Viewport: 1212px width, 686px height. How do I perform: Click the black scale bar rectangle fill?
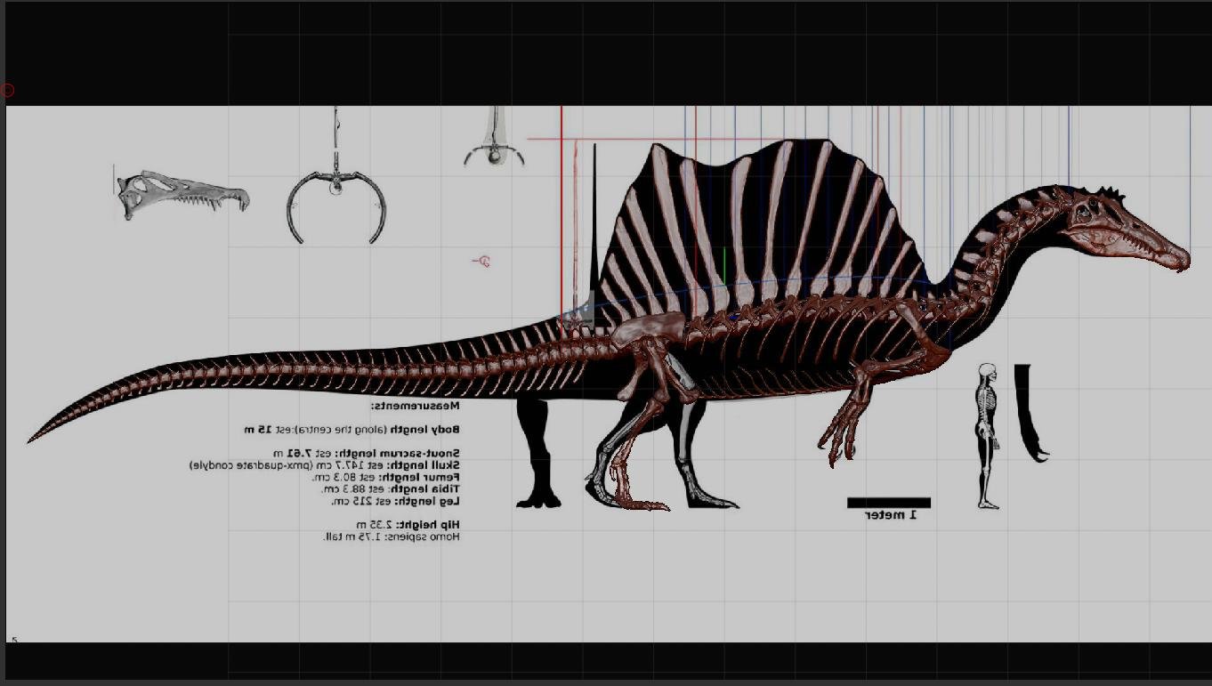tap(887, 501)
